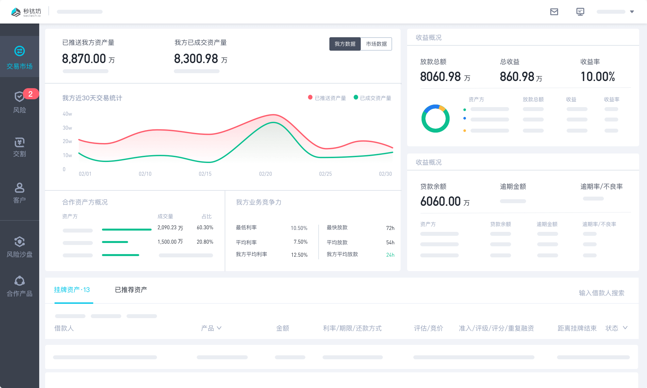Open the 风险 shield icon

pos(19,96)
